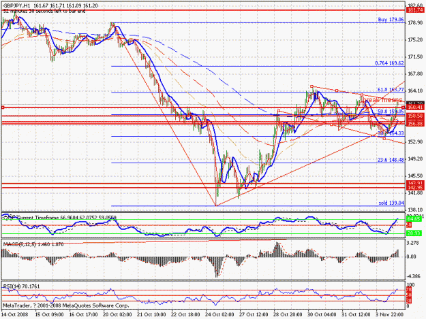426x319 pixels.
Task: Select the 'sold 139.04' line label
Action: pos(391,203)
